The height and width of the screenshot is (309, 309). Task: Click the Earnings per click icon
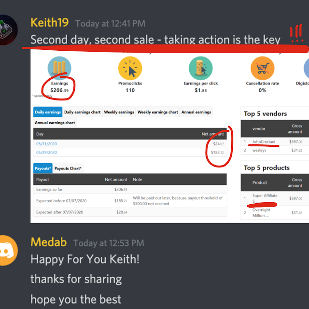[201, 68]
